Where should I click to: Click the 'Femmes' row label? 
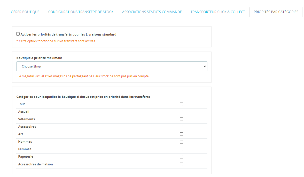(x=25, y=149)
